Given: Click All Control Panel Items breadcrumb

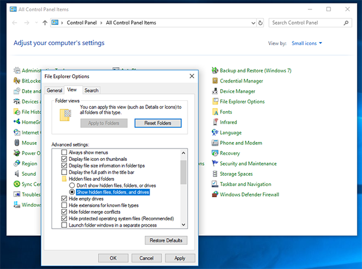Looking at the screenshot, I should (131, 23).
